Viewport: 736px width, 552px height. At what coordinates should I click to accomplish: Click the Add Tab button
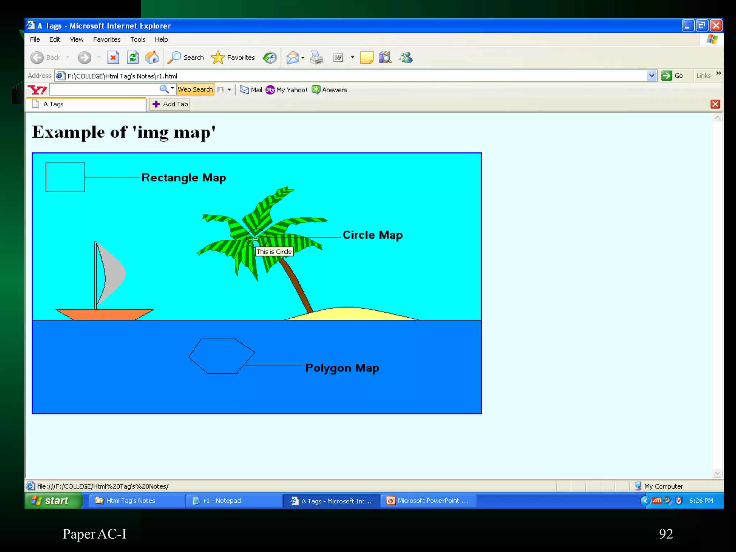point(170,104)
